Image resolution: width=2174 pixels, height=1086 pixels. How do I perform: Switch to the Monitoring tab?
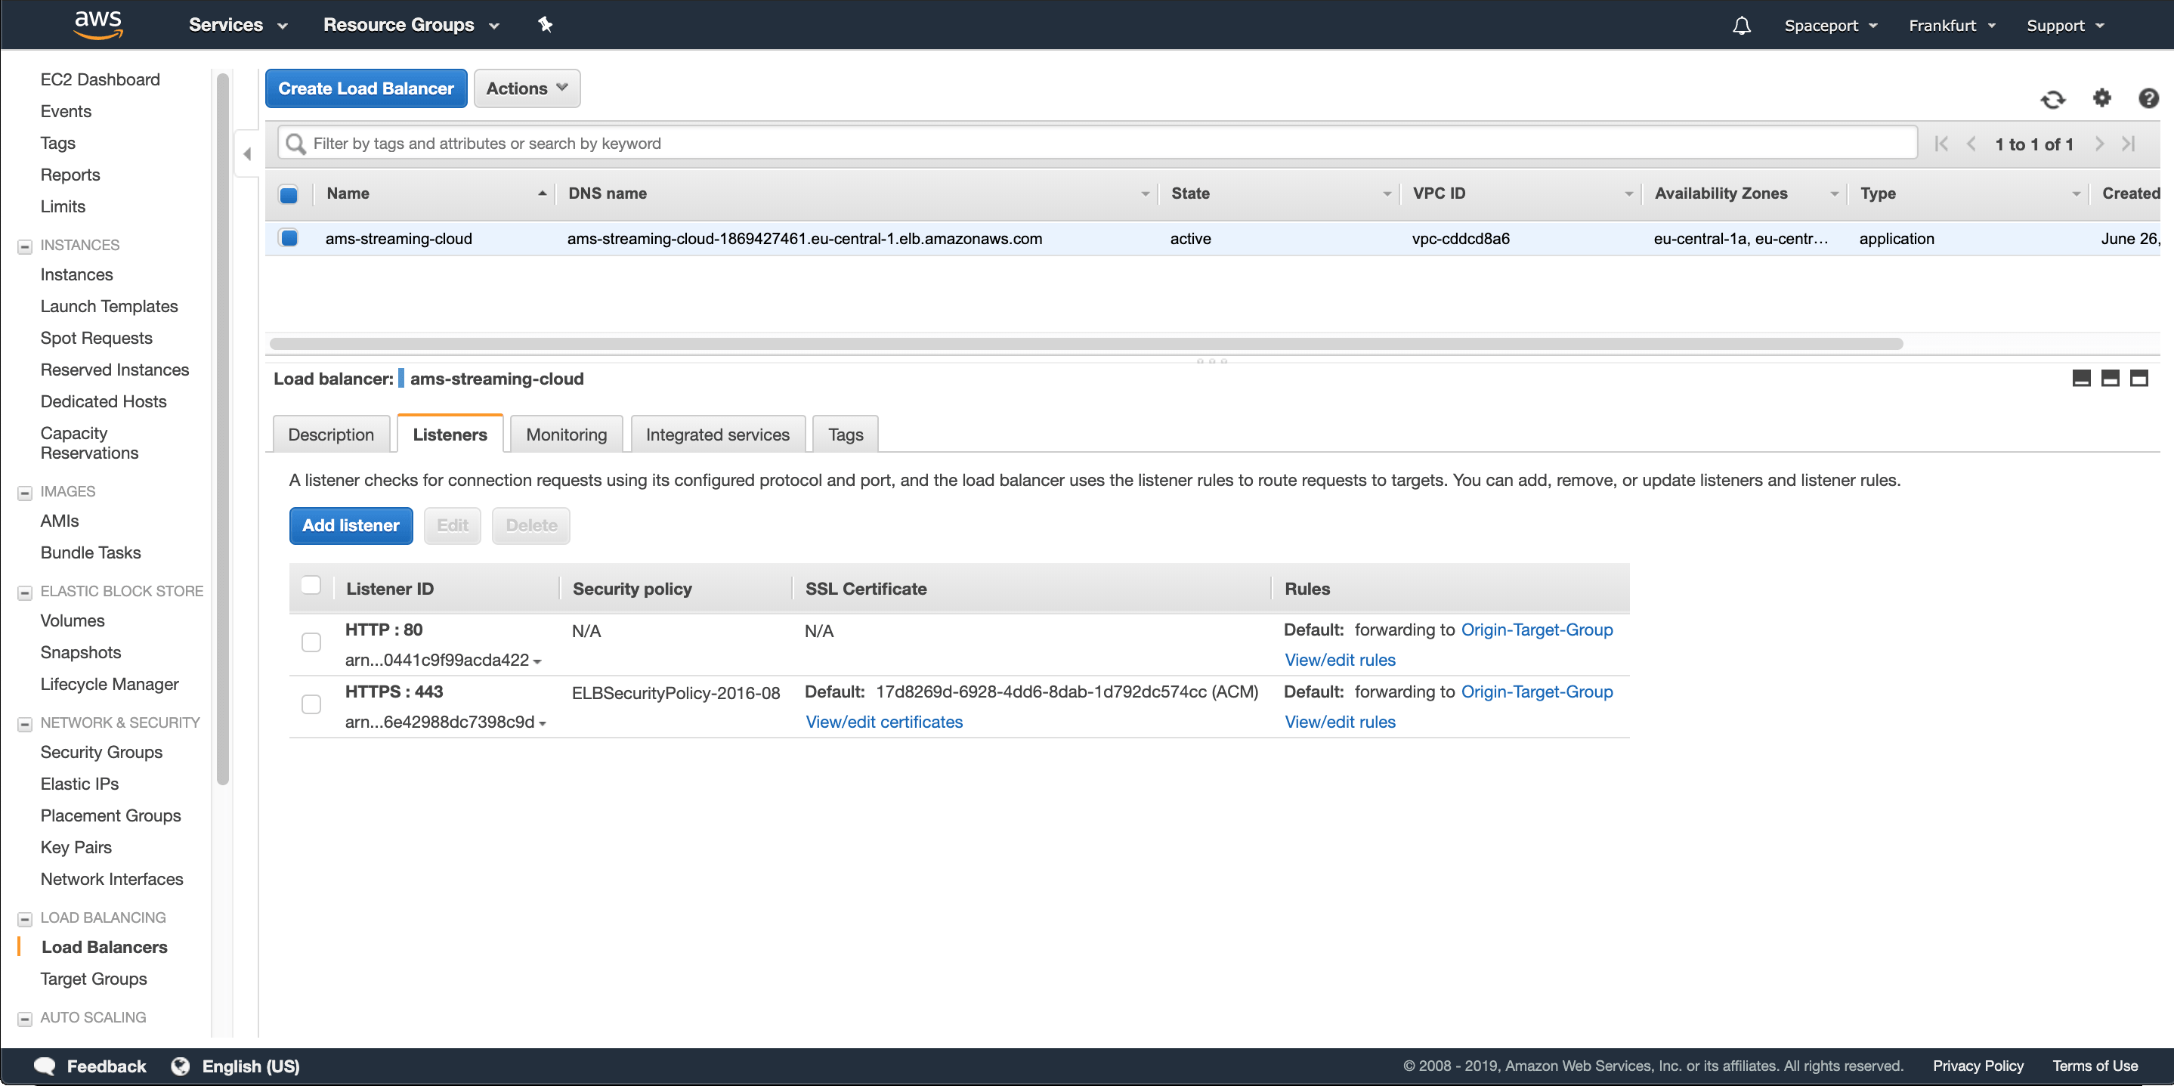tap(565, 435)
